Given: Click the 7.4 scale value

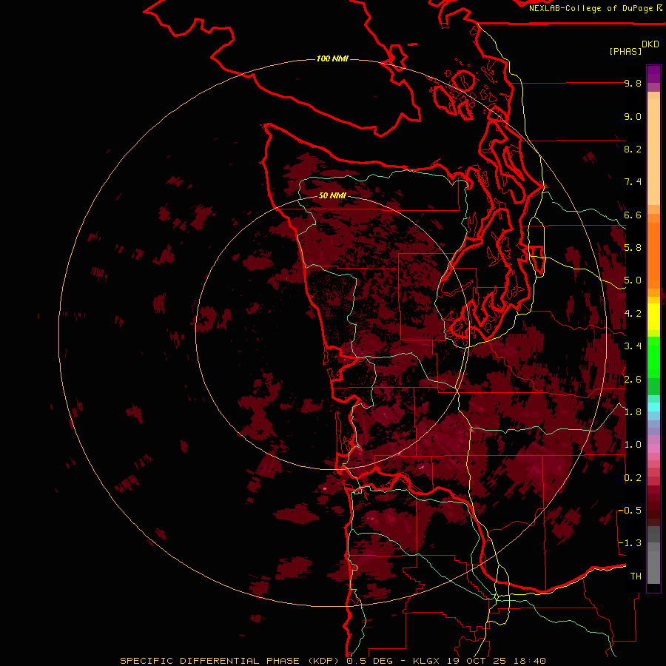Looking at the screenshot, I should tap(633, 182).
